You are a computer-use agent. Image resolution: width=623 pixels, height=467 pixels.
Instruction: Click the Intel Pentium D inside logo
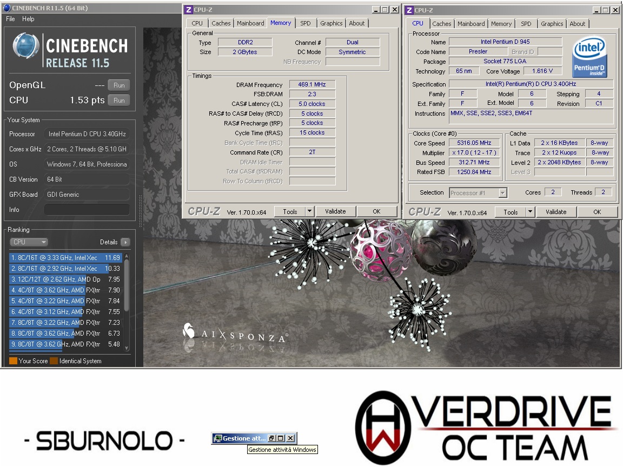pyautogui.click(x=589, y=57)
